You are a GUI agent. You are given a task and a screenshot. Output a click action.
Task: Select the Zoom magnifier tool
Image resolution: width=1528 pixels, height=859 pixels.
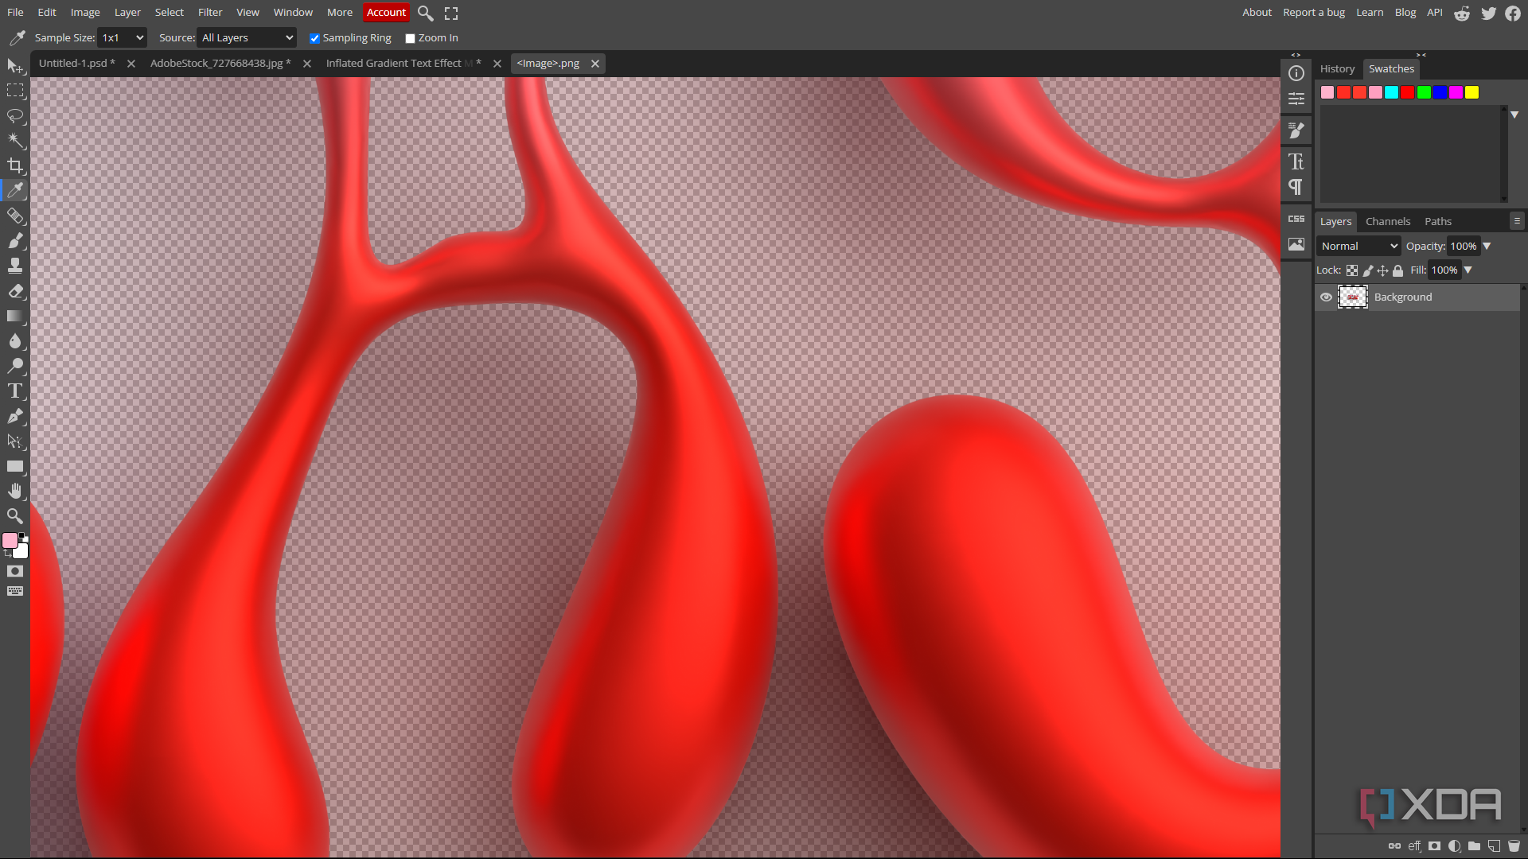pos(15,515)
